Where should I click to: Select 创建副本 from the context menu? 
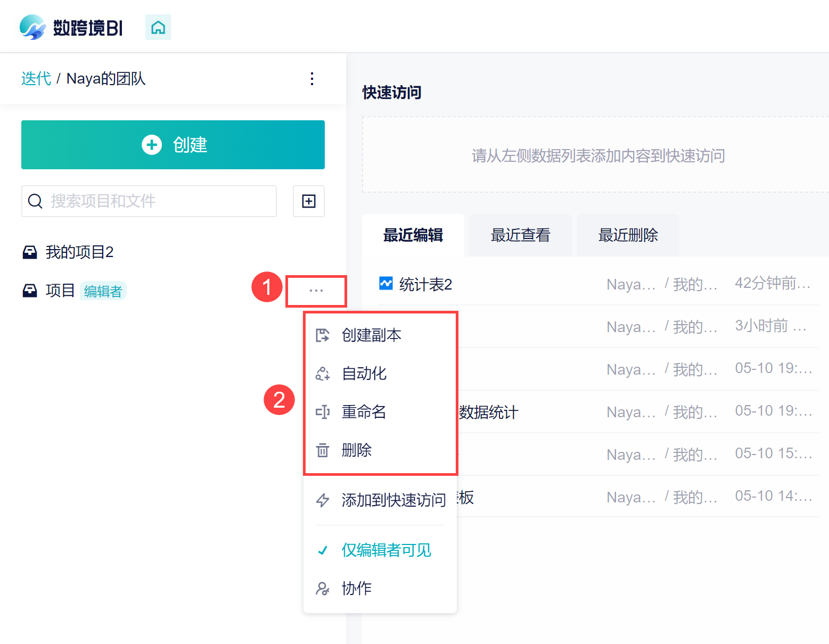coord(371,335)
